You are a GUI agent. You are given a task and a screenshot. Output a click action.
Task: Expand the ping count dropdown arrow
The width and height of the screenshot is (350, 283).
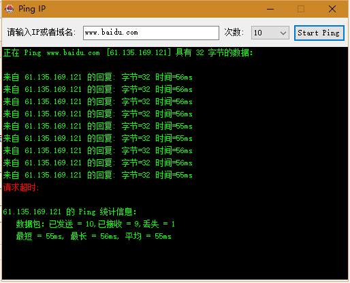(x=283, y=33)
